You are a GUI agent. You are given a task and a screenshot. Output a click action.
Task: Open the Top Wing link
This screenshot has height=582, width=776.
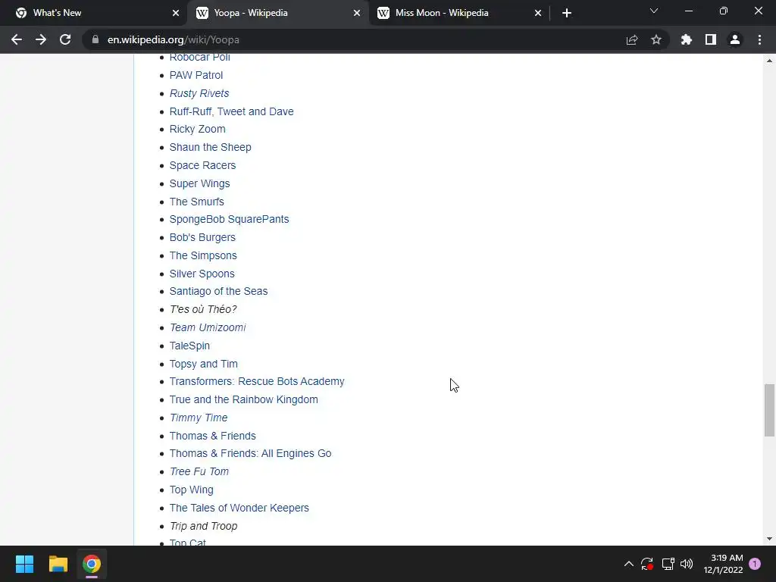point(191,490)
